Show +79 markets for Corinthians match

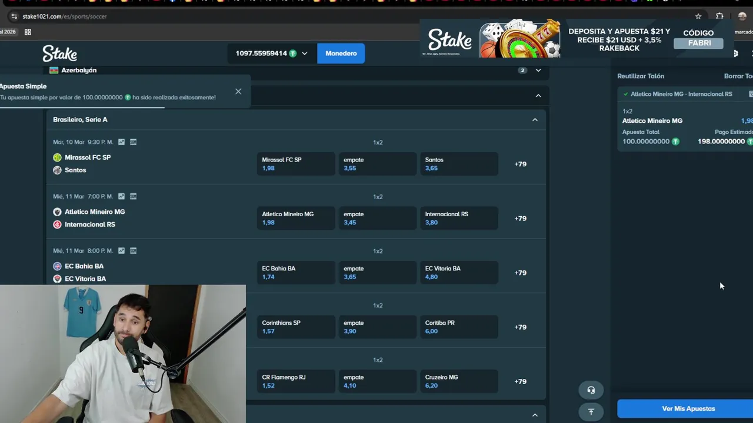point(520,327)
